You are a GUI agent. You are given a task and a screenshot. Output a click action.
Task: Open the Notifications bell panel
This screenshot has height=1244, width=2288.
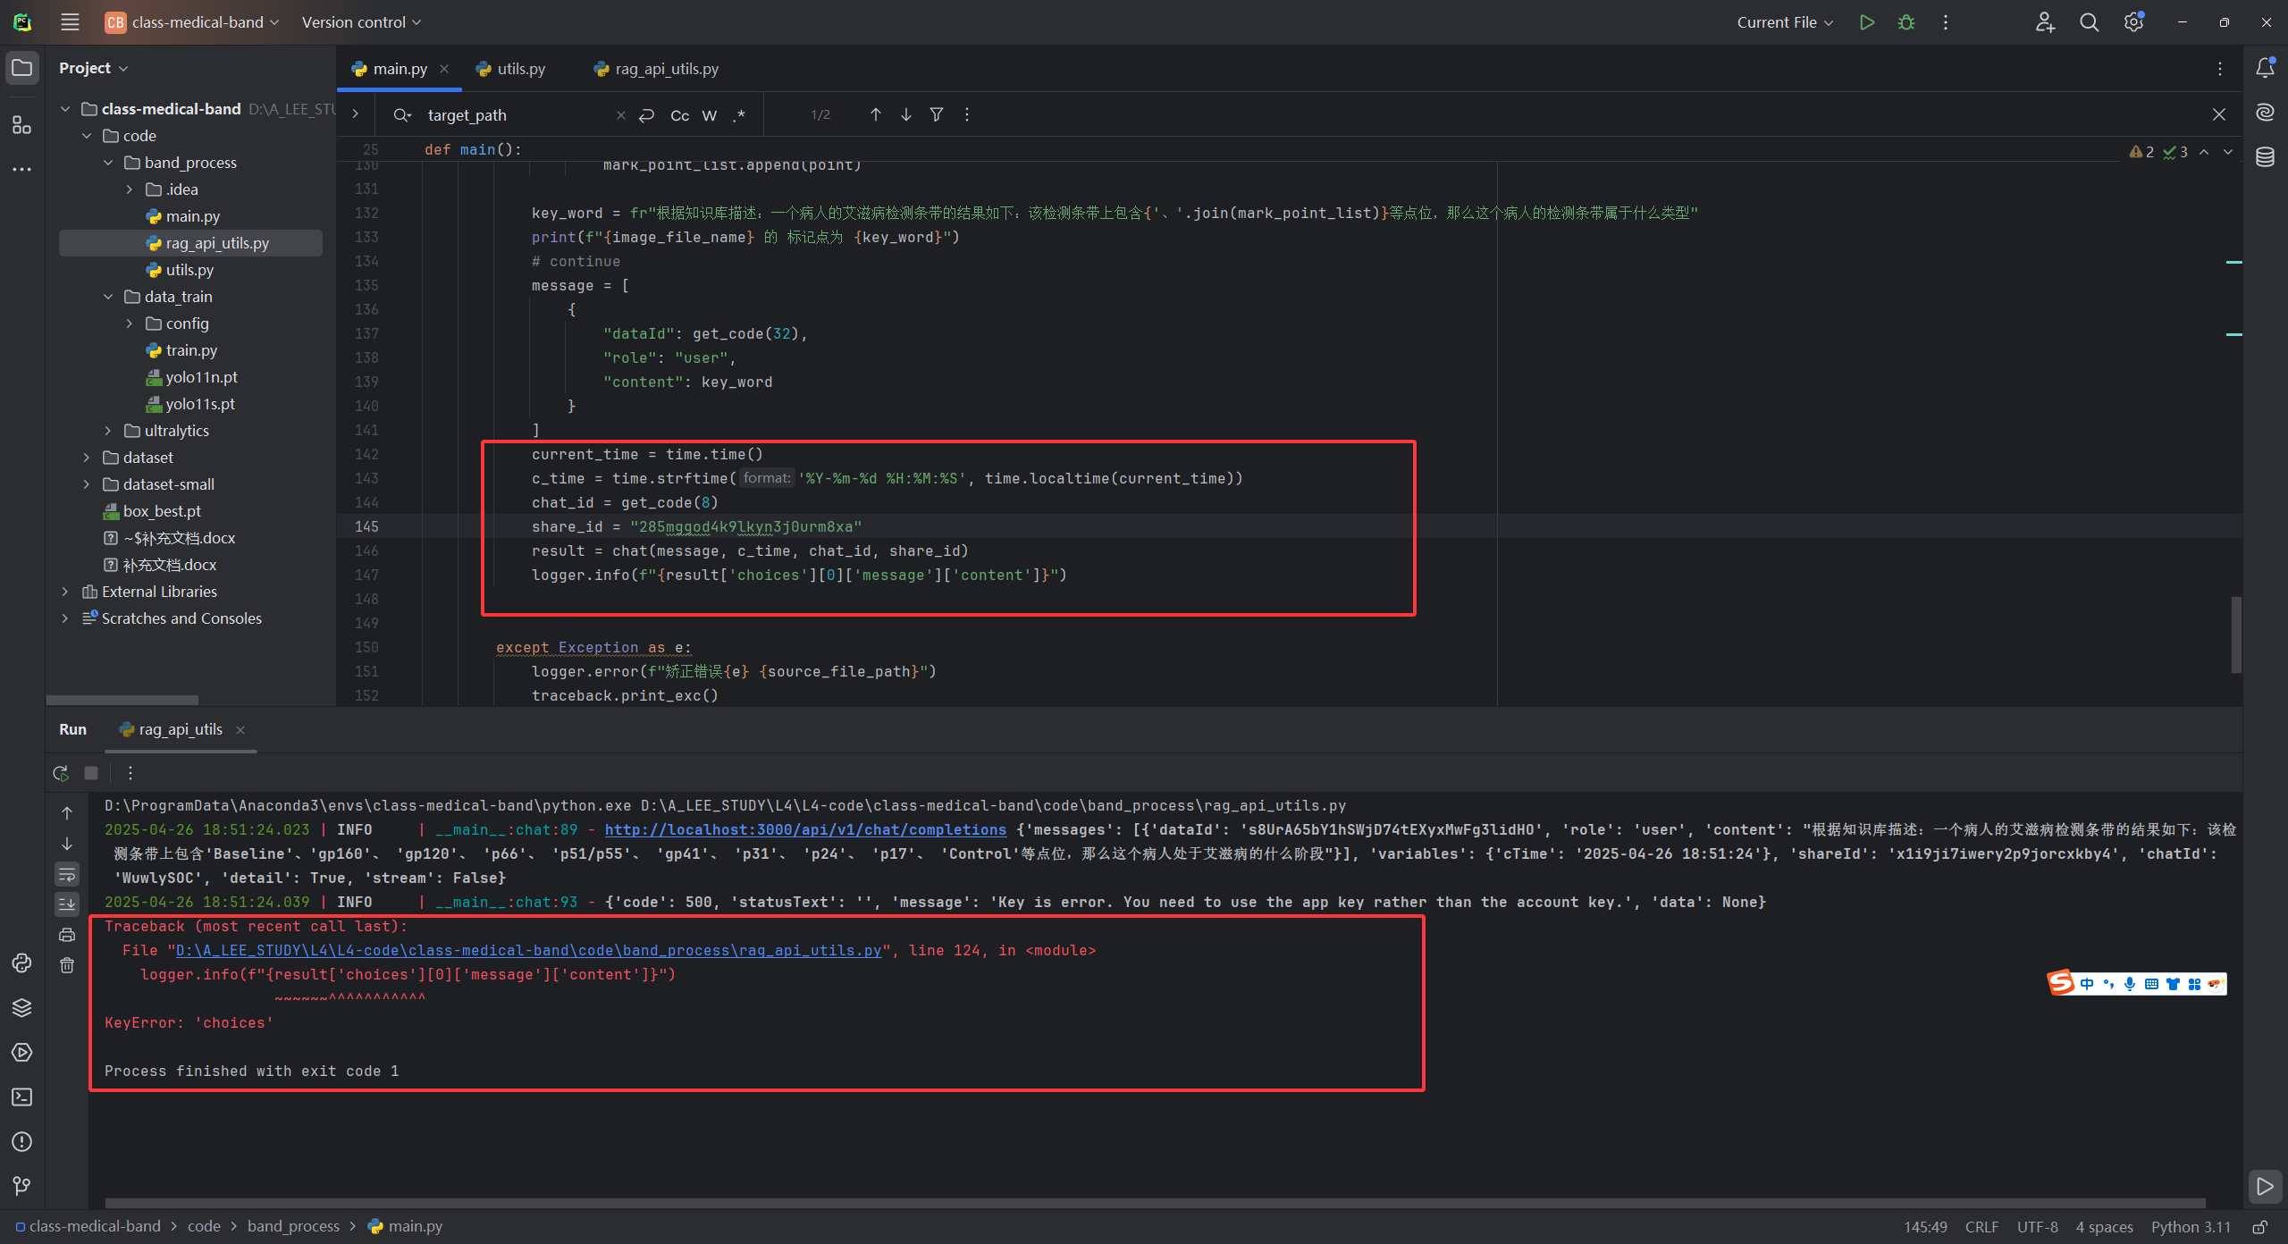[2265, 68]
